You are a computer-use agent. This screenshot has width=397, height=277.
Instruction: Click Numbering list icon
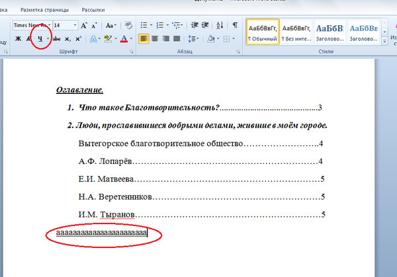(x=160, y=25)
